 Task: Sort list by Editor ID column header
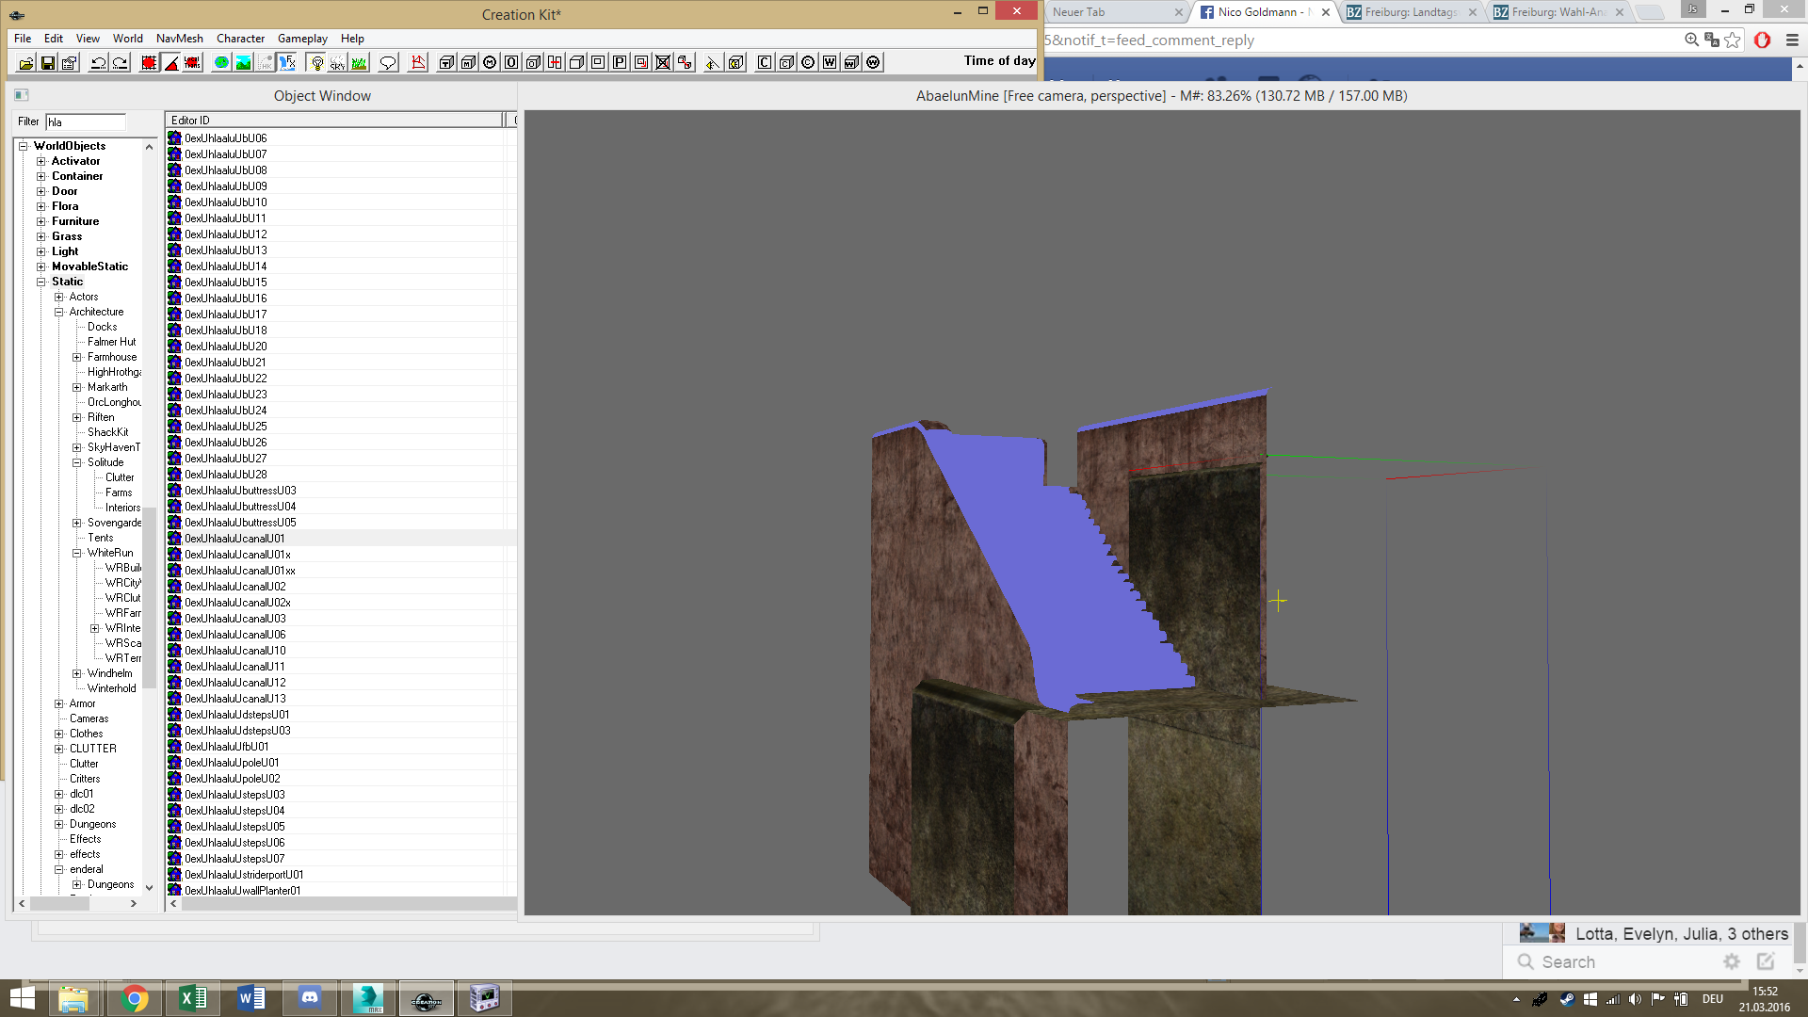[x=334, y=121]
